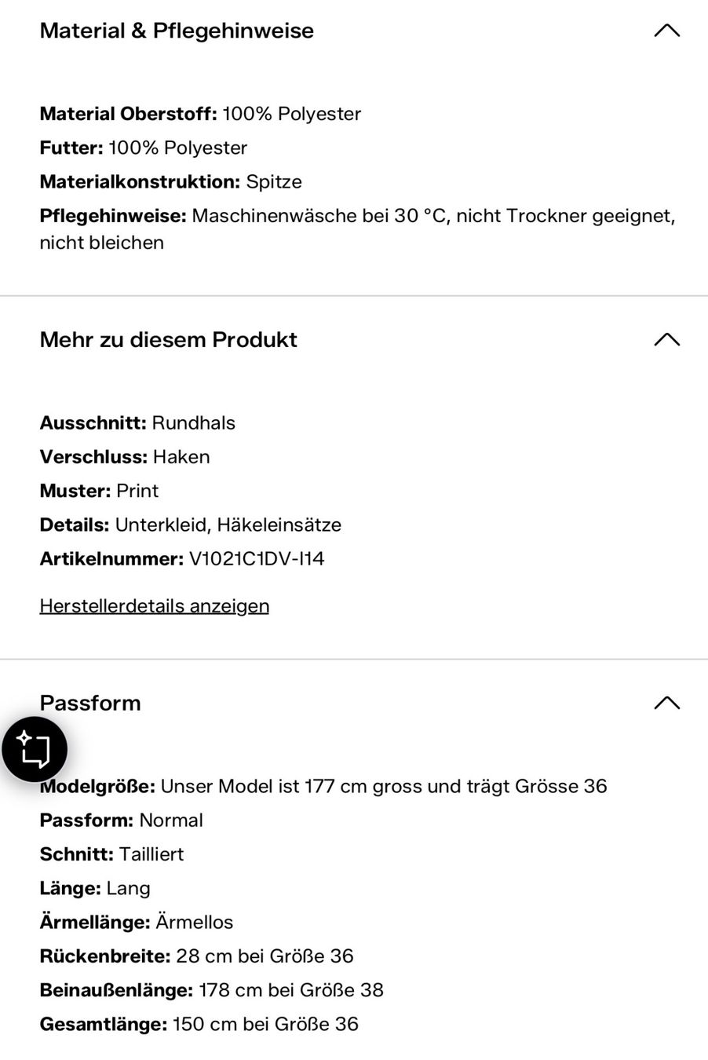The width and height of the screenshot is (708, 1060).
Task: Tap the Material & Pflegehinweise heading
Action: 177,31
